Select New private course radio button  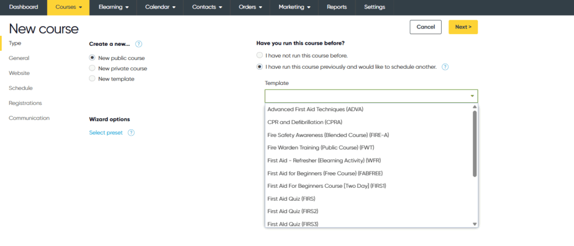[x=92, y=68]
